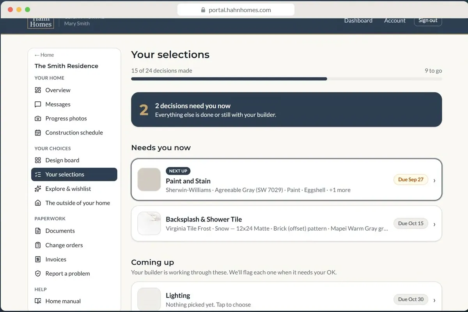Click the '2 decisions need you now' banner

(287, 110)
